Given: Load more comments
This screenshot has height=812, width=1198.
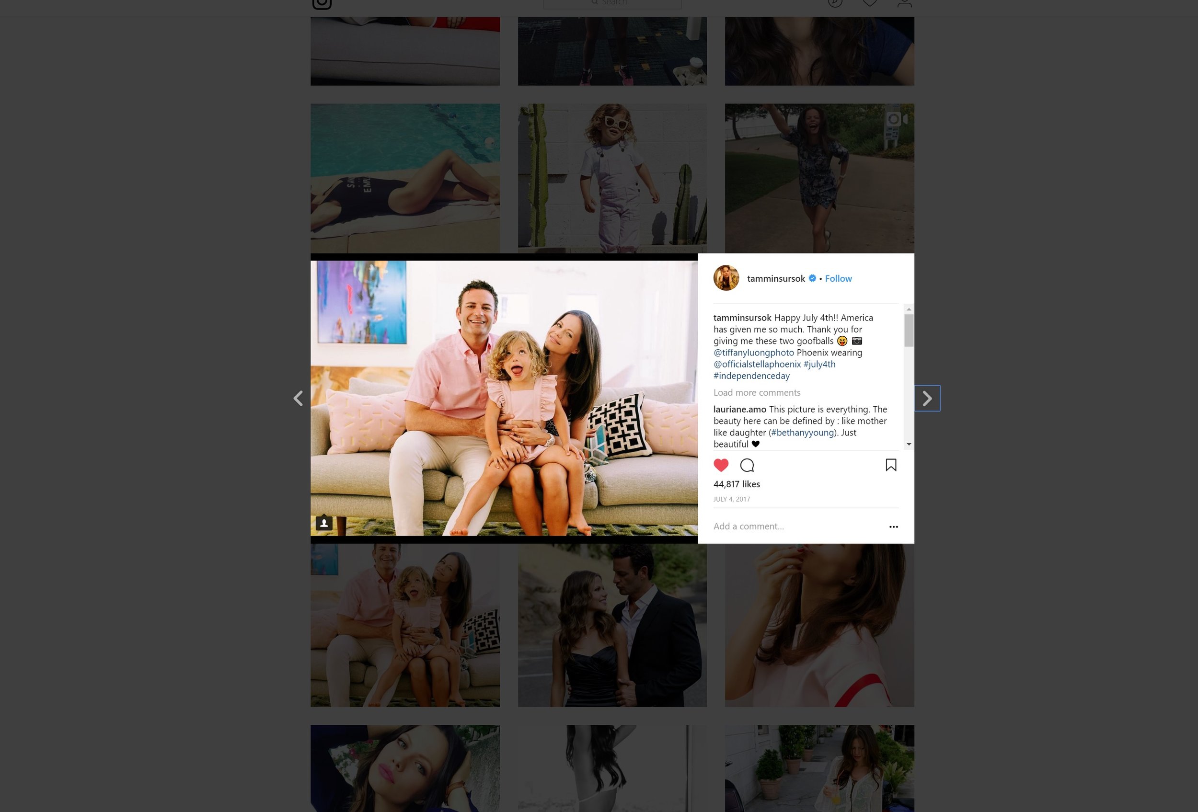Looking at the screenshot, I should (757, 393).
